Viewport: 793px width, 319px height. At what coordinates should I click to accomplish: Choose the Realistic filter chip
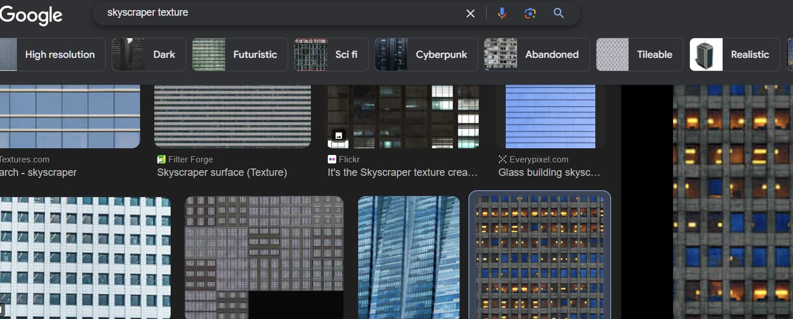(x=734, y=54)
